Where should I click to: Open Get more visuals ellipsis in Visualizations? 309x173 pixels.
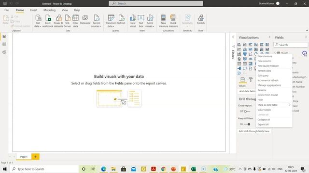[x=245, y=73]
